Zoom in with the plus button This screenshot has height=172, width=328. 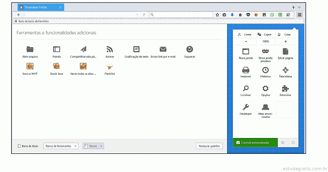click(285, 41)
